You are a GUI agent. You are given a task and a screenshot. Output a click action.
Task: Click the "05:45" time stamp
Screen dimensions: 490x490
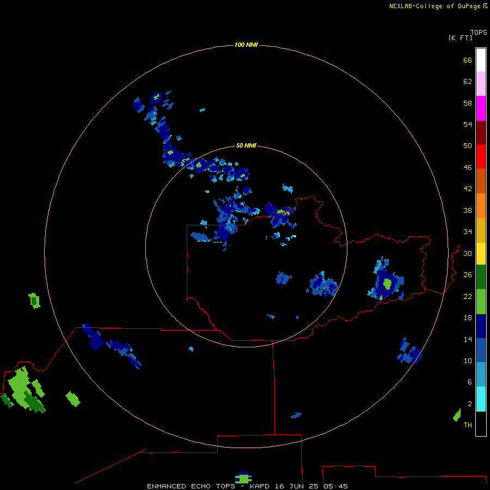coord(335,486)
